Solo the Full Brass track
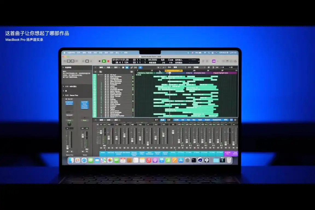This screenshot has width=315, height=210. [x=108, y=88]
